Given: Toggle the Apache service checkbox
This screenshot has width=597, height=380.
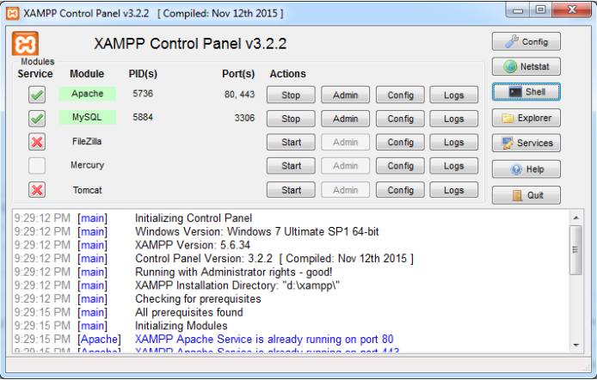Looking at the screenshot, I should (x=37, y=95).
